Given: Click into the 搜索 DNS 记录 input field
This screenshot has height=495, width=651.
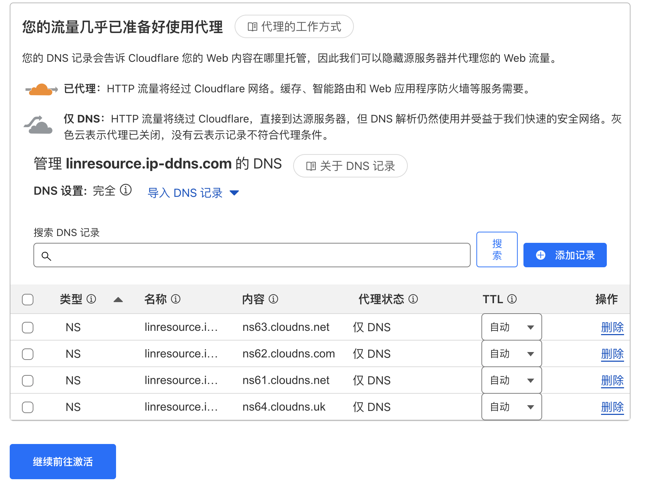Looking at the screenshot, I should pyautogui.click(x=252, y=255).
